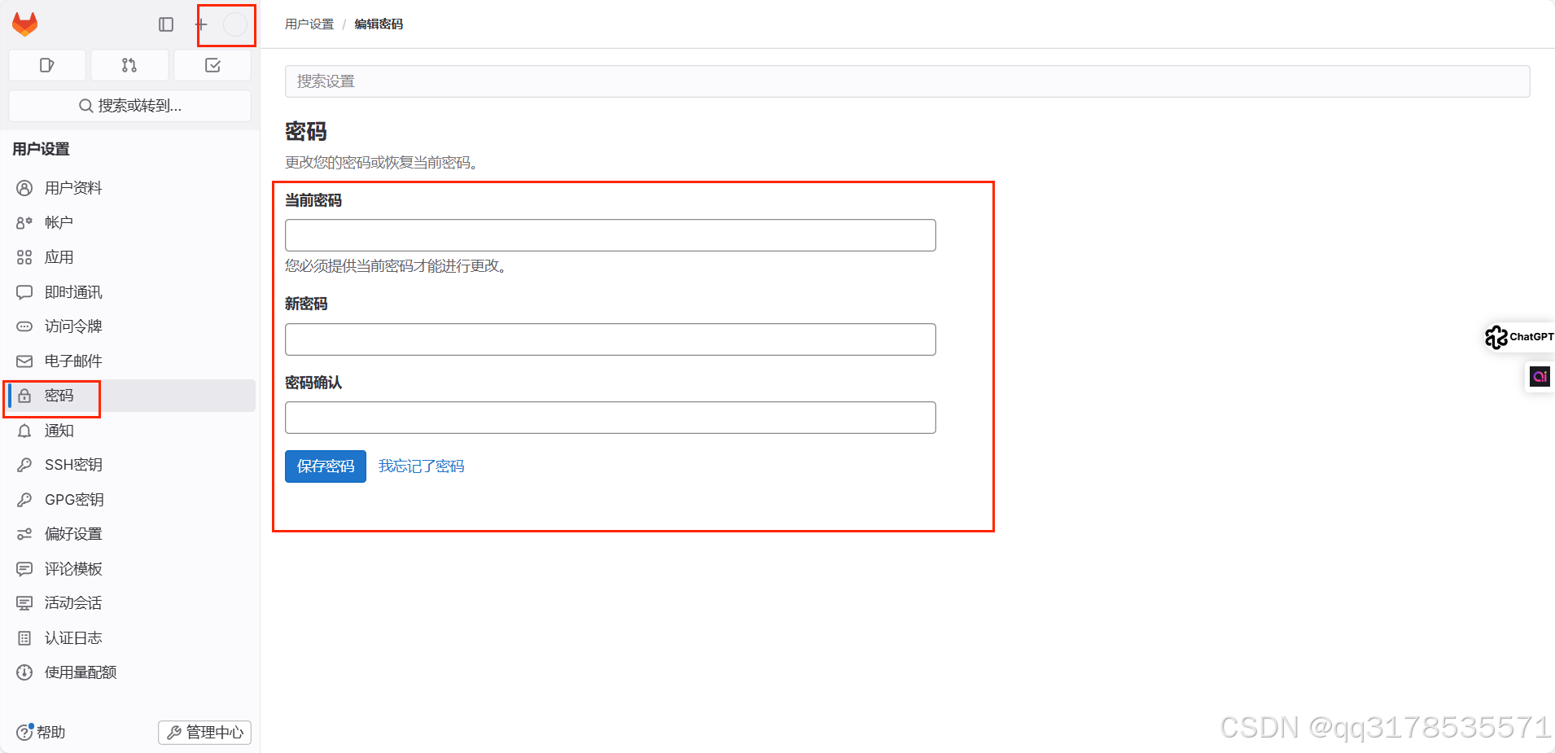
Task: Click the GitLab fox logo
Action: [25, 24]
